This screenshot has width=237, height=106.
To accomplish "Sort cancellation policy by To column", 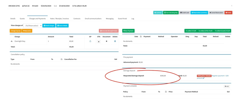I will [x=61, y=59].
